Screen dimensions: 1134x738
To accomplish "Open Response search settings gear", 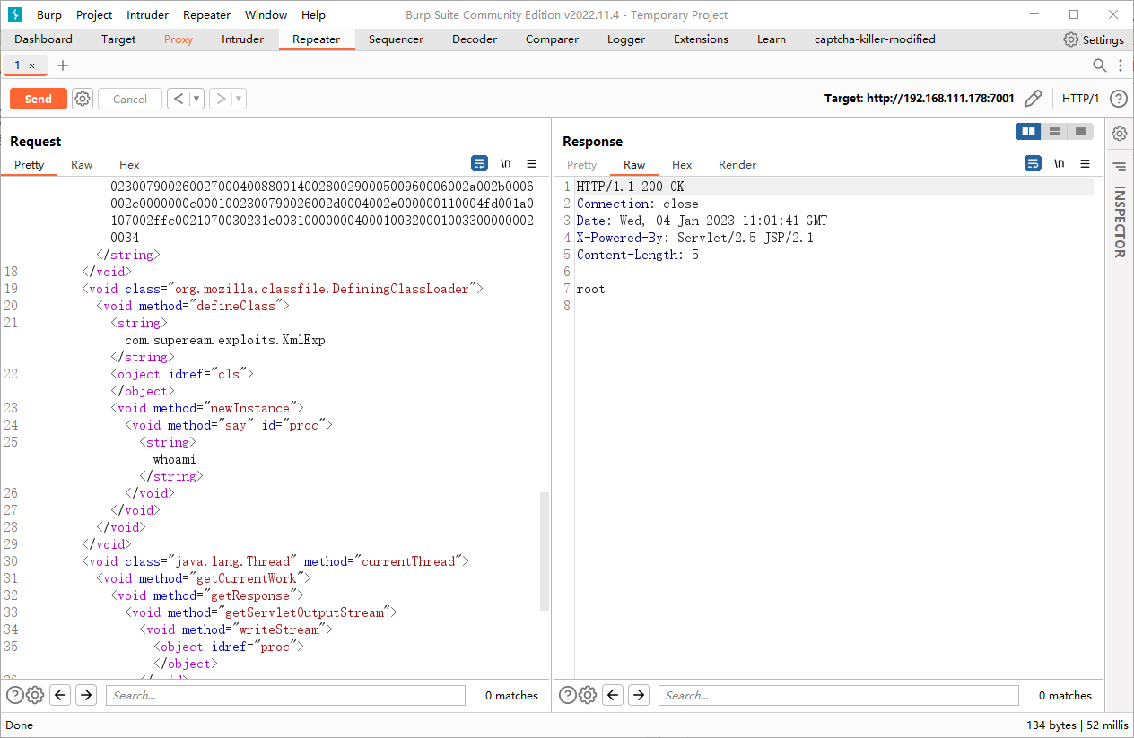I will [588, 695].
